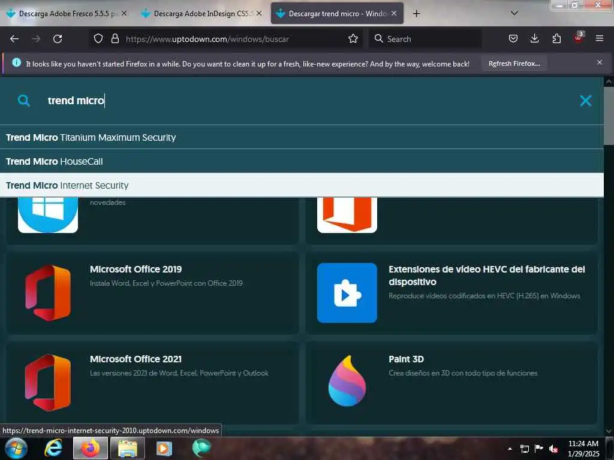This screenshot has height=460, width=614.
Task: Open the Action Center flag icon
Action: [539, 449]
